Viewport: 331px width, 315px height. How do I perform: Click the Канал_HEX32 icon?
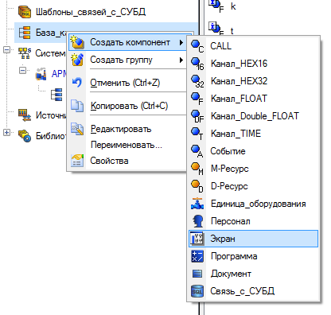point(197,81)
